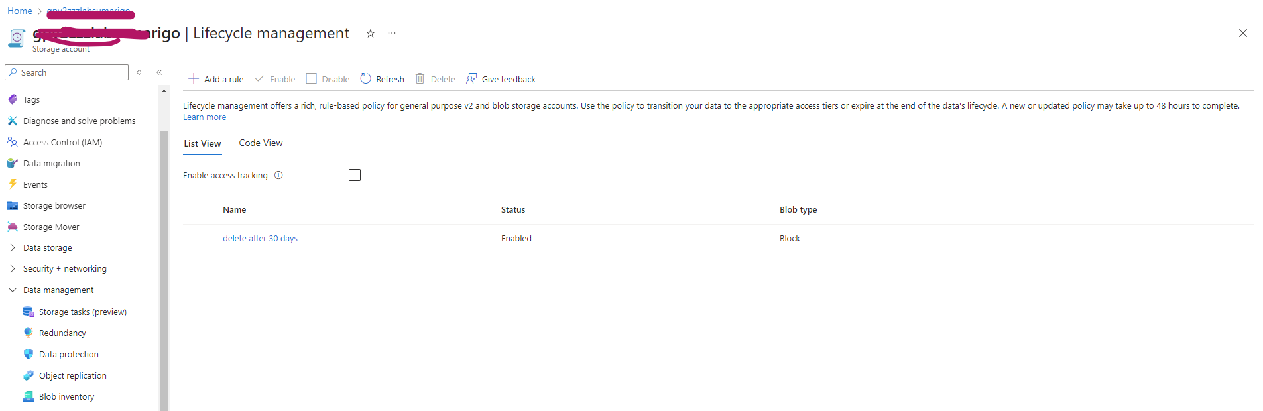Open Diagnose and solve problems
This screenshot has height=411, width=1263.
(79, 121)
